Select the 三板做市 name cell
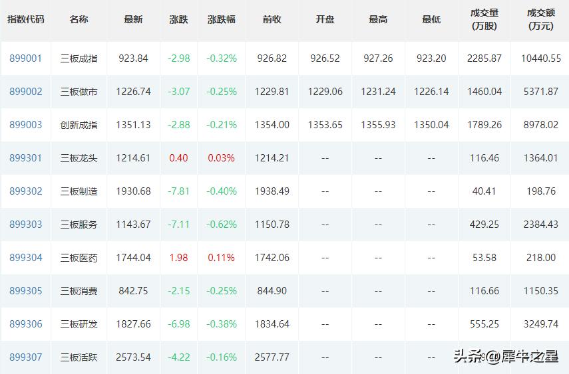Viewport: 569px width, 374px height. pos(79,92)
